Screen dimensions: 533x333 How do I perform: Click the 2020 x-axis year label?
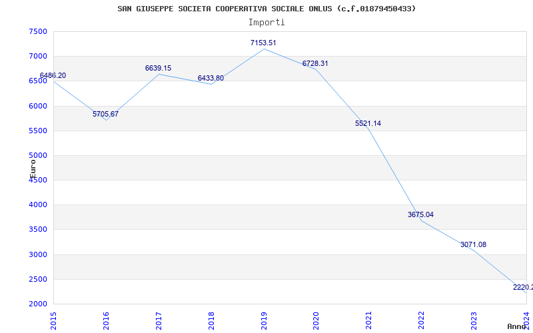(x=316, y=320)
